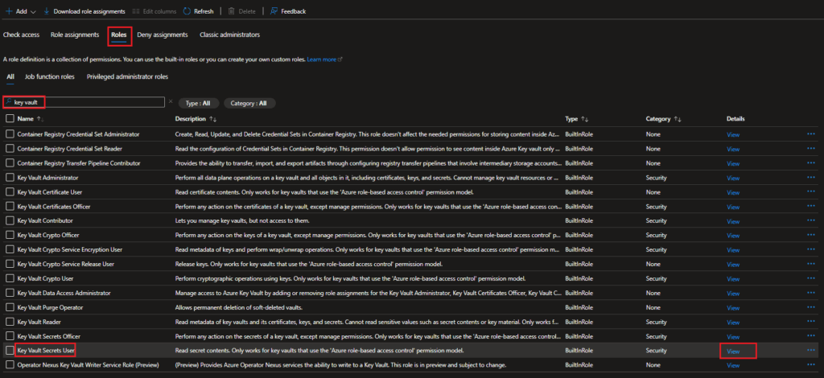
Task: Sort by the Category column
Action: (x=664, y=119)
